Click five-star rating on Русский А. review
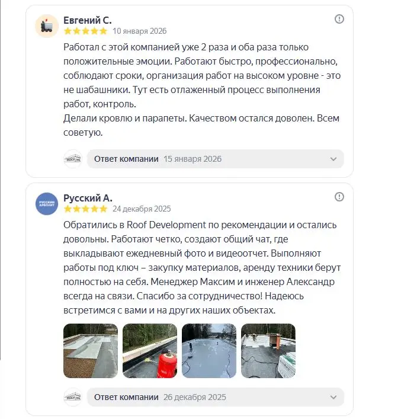 coord(85,209)
